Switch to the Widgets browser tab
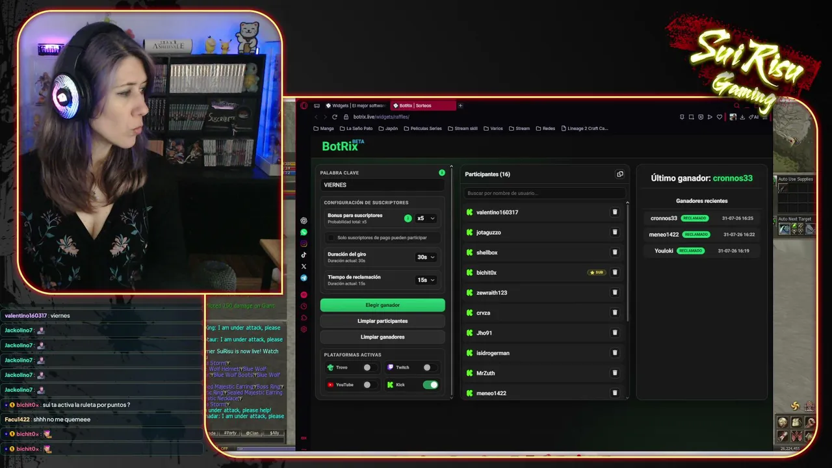This screenshot has height=468, width=832. click(356, 105)
